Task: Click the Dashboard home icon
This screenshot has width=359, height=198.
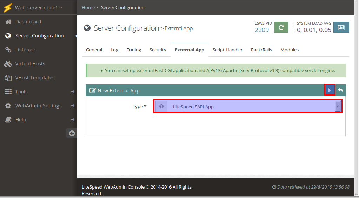Action: point(8,22)
